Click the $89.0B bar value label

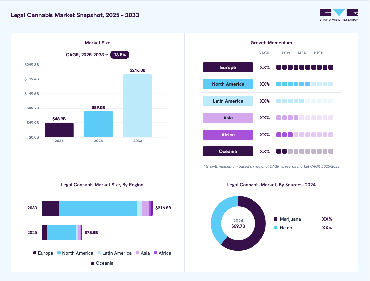(98, 107)
